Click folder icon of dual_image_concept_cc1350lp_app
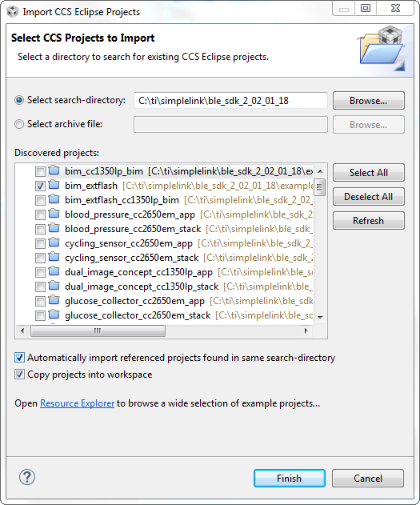420x505 pixels. (x=54, y=272)
